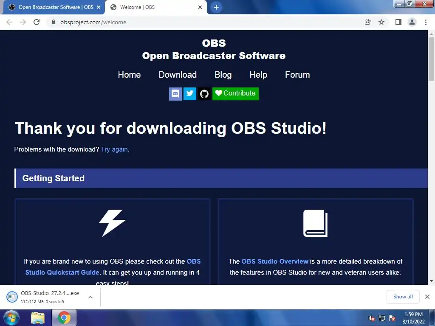
Task: Close the Open Broadcaster Software tab
Action: 99,7
